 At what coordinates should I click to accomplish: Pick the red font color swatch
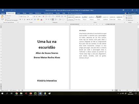41,19
